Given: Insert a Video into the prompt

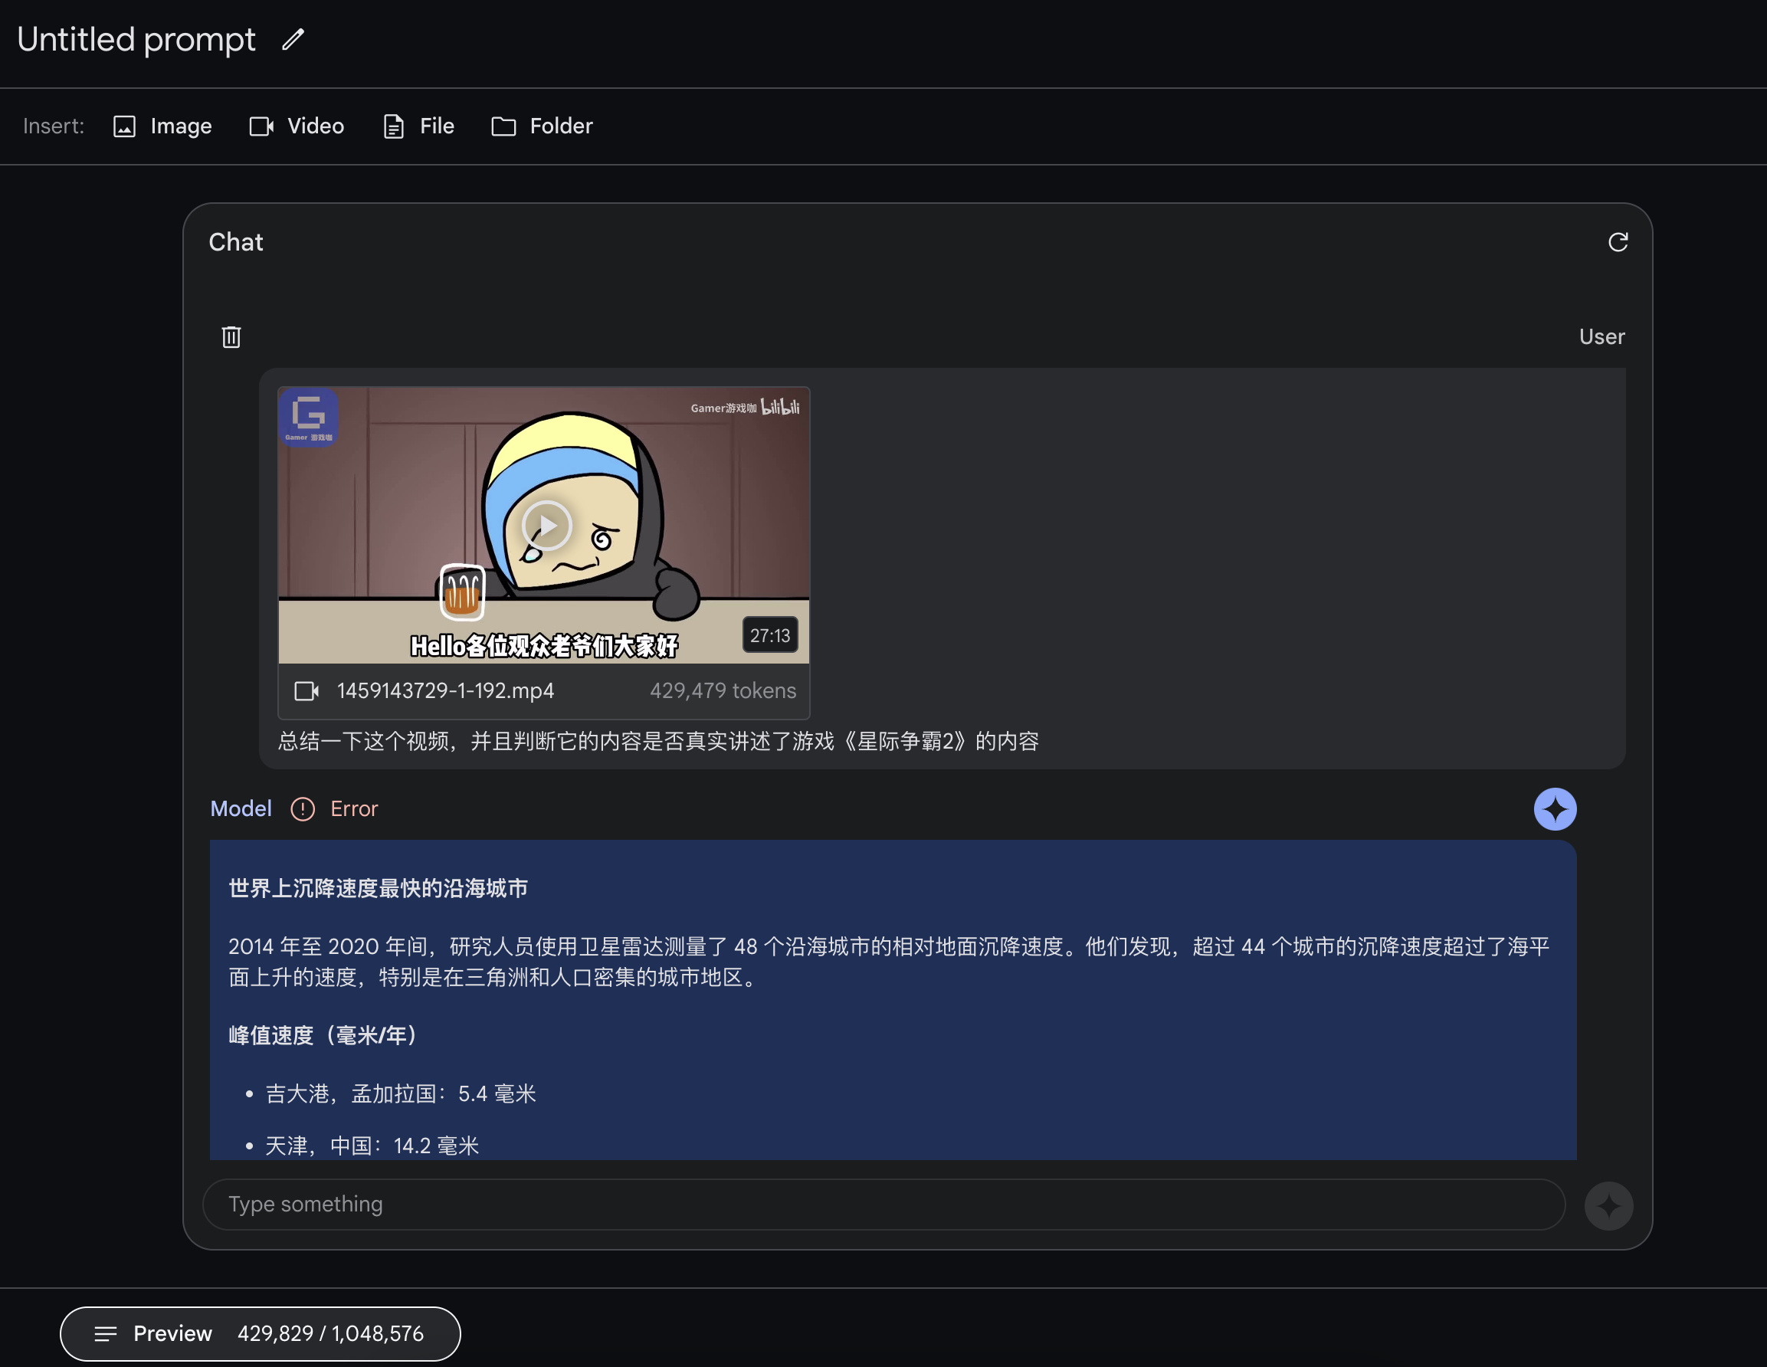Looking at the screenshot, I should [297, 126].
